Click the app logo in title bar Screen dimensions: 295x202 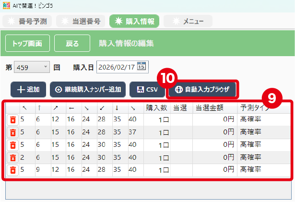[x=6, y=5]
